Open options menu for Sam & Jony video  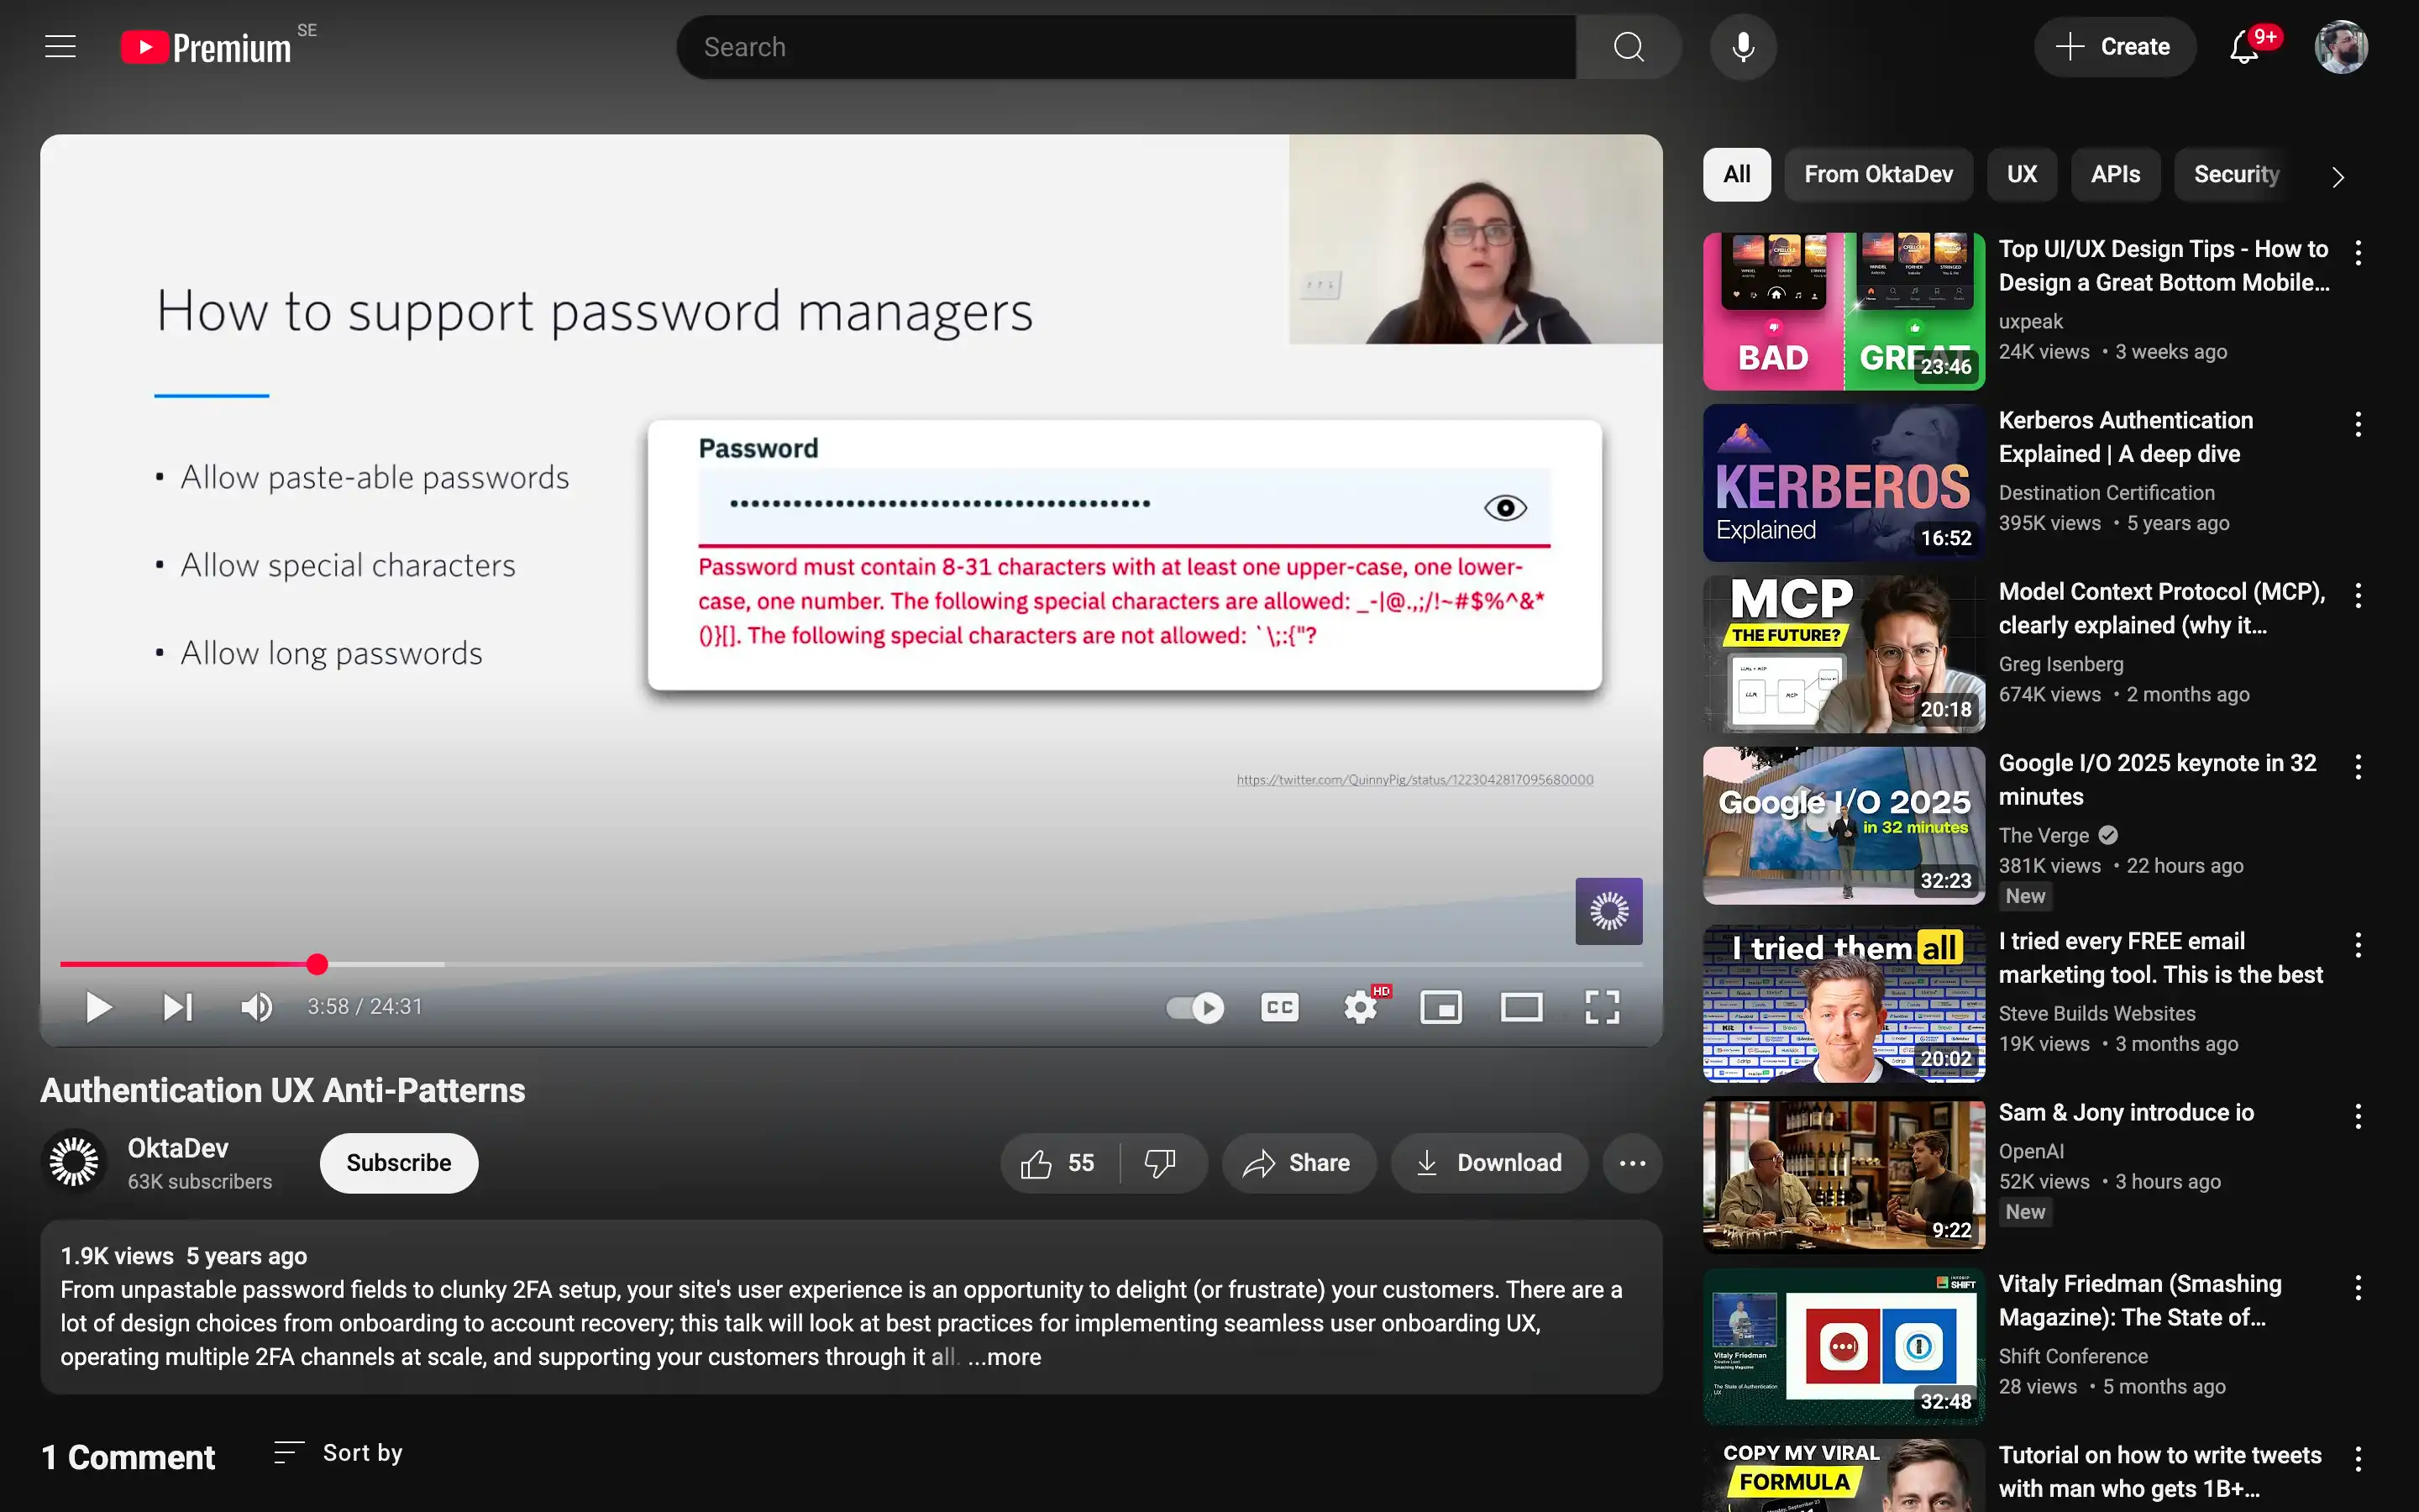[2358, 1116]
